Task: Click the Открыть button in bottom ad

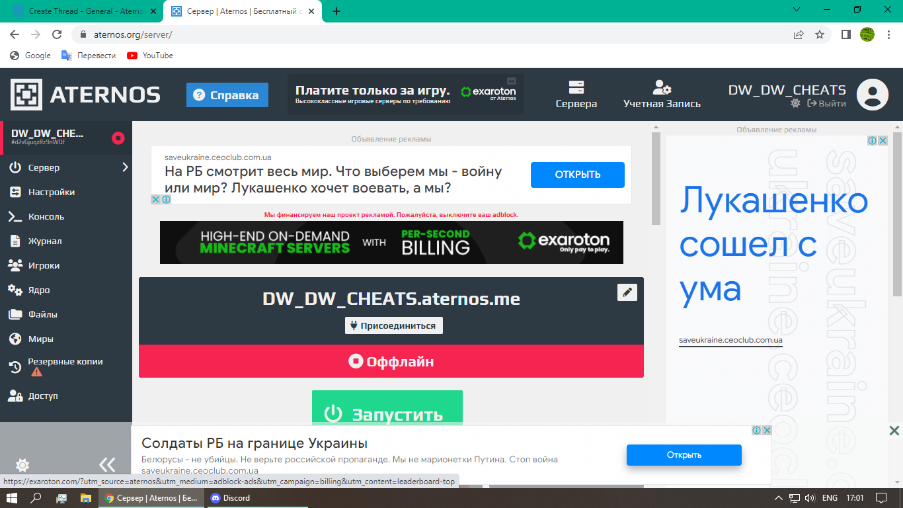Action: (x=684, y=455)
